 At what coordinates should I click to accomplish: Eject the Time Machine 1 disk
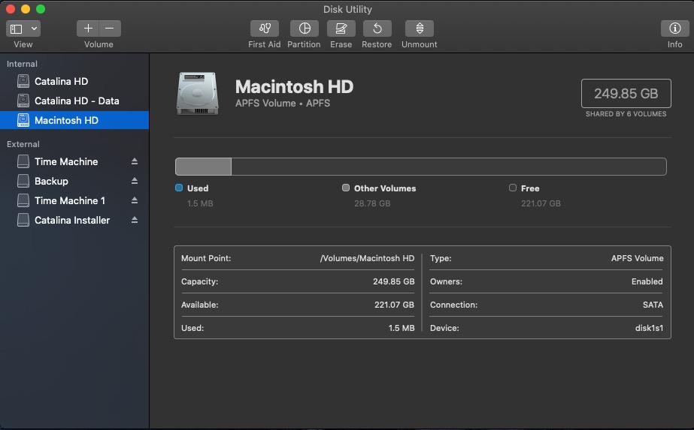[x=135, y=200]
